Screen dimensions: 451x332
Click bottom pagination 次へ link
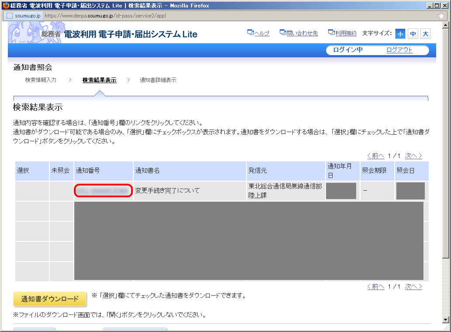click(413, 287)
